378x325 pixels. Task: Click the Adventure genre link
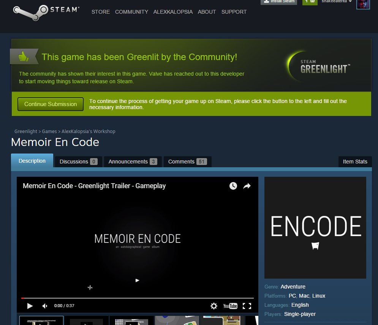tap(293, 287)
